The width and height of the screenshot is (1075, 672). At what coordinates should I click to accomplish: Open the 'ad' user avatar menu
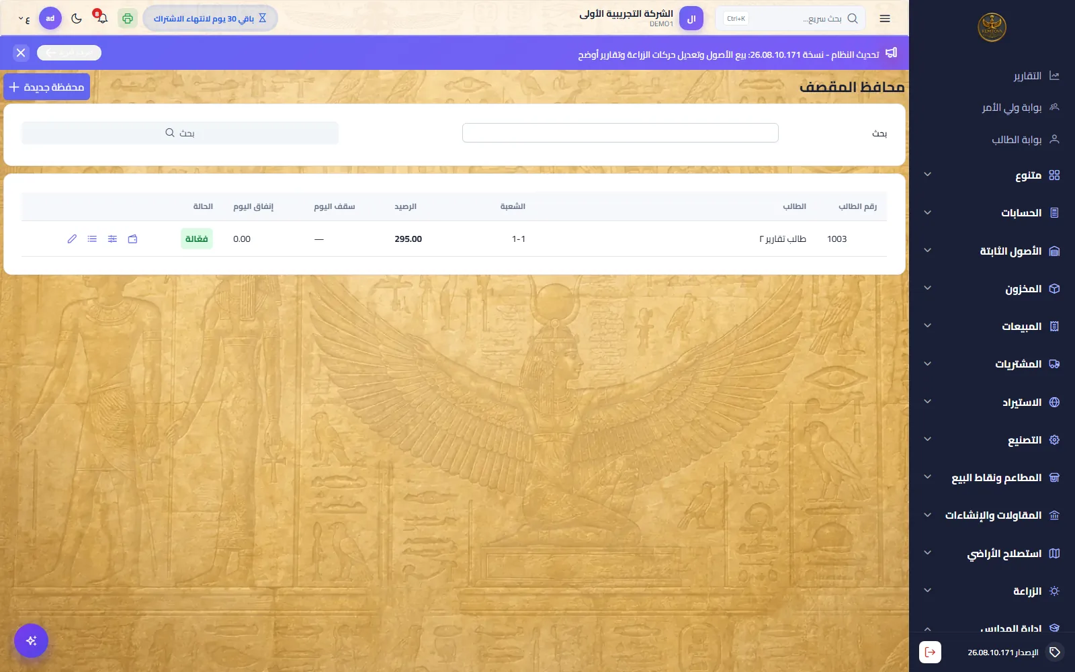coord(50,18)
